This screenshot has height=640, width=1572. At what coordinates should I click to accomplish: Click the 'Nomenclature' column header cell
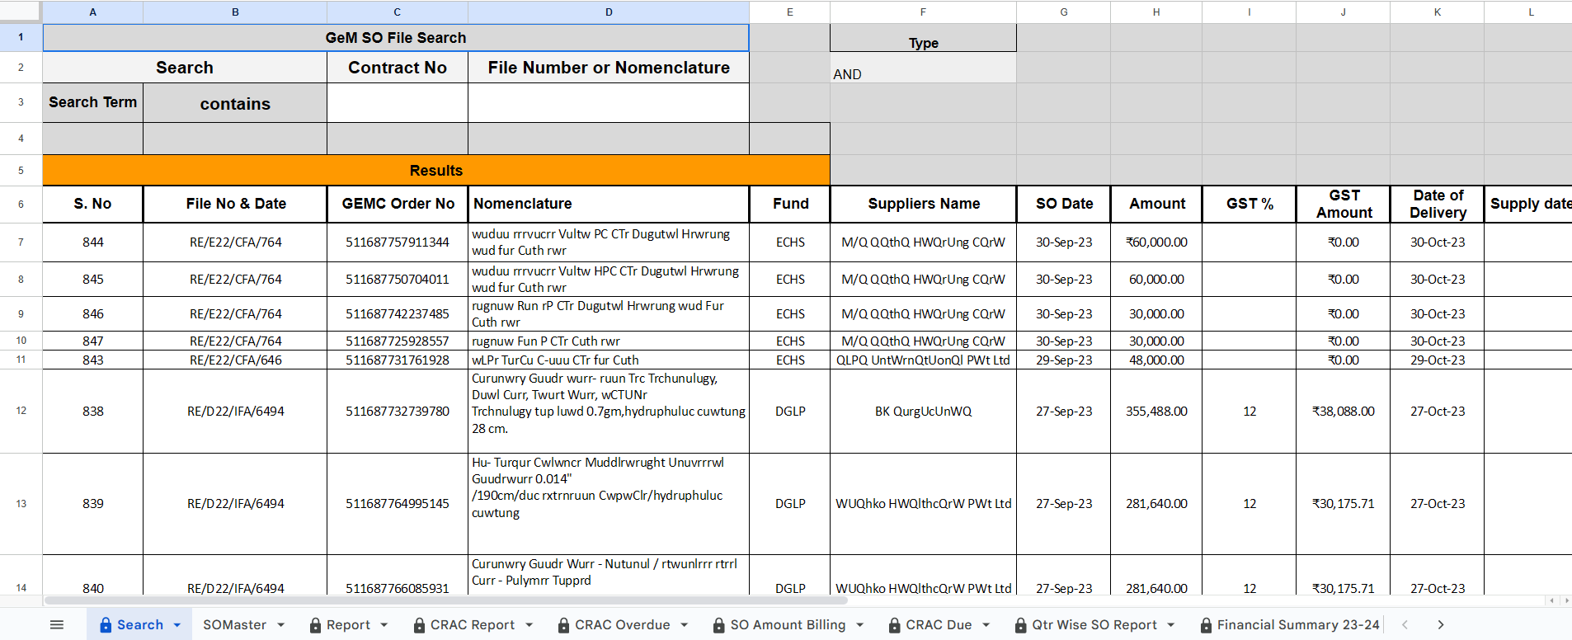(609, 204)
